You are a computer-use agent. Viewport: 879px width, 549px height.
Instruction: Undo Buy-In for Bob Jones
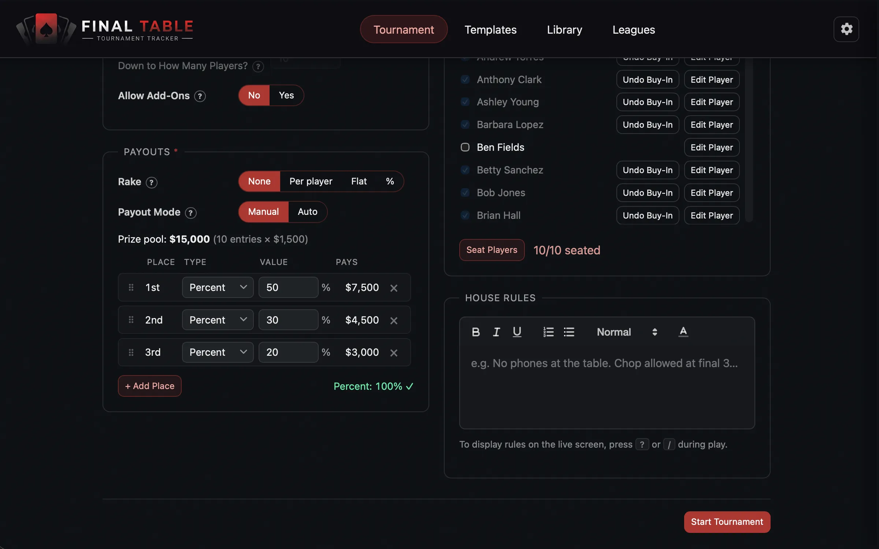pos(648,193)
